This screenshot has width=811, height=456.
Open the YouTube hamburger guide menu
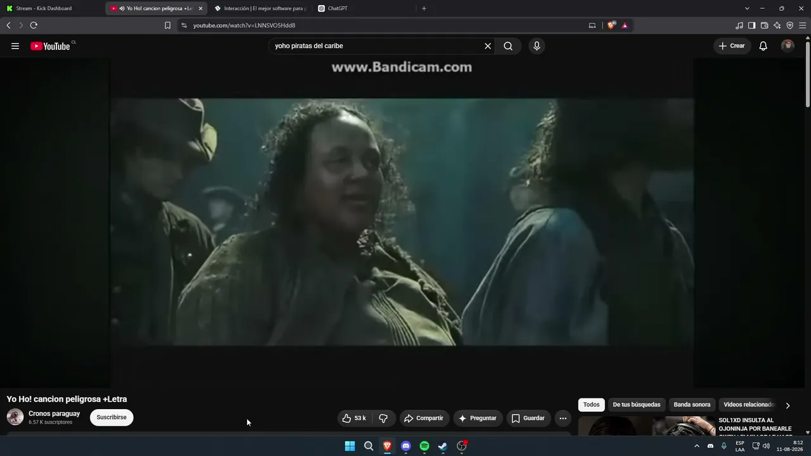coord(15,46)
